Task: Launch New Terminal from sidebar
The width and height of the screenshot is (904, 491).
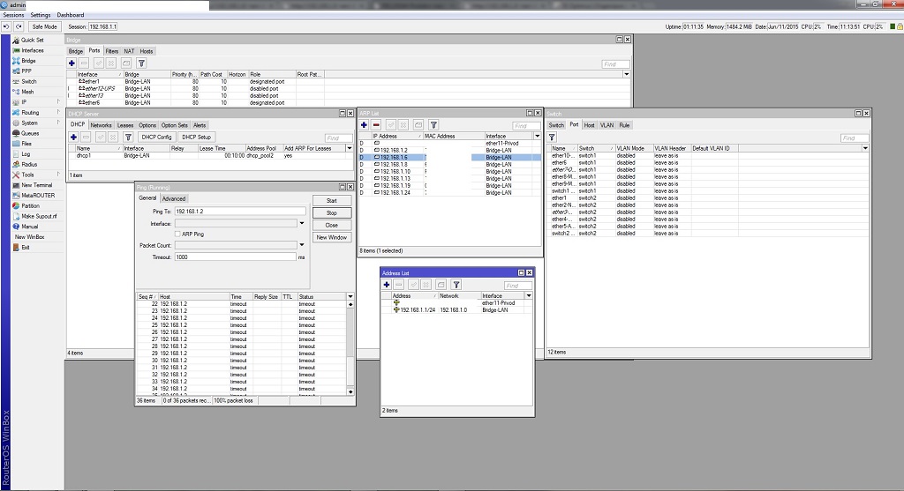Action: (36, 185)
